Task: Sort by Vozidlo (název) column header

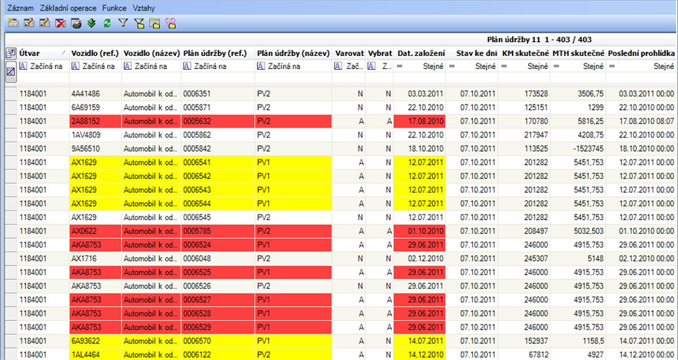Action: click(x=151, y=53)
